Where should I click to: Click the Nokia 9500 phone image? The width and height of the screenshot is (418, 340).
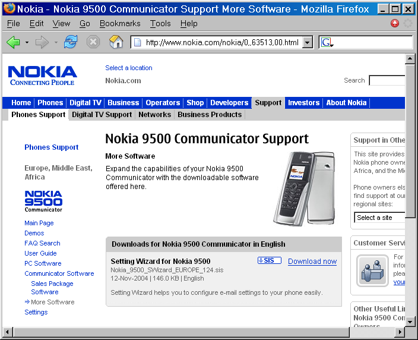[x=304, y=188]
